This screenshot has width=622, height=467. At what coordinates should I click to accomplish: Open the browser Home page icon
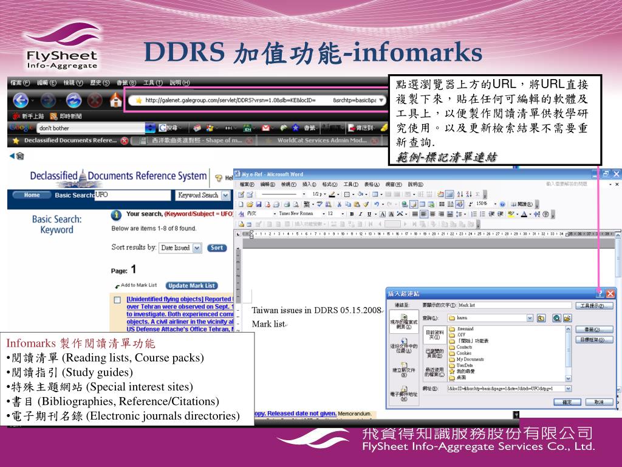116,100
